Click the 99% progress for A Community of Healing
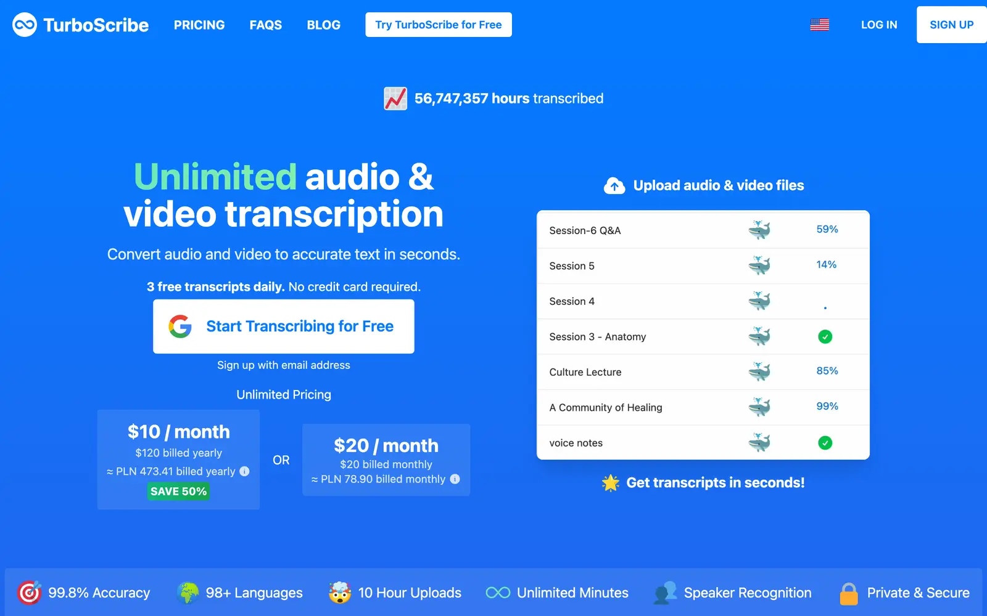 pyautogui.click(x=827, y=407)
